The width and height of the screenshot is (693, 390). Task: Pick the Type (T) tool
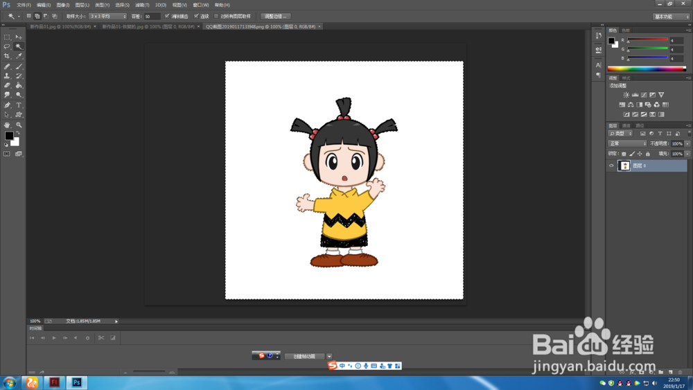(19, 105)
